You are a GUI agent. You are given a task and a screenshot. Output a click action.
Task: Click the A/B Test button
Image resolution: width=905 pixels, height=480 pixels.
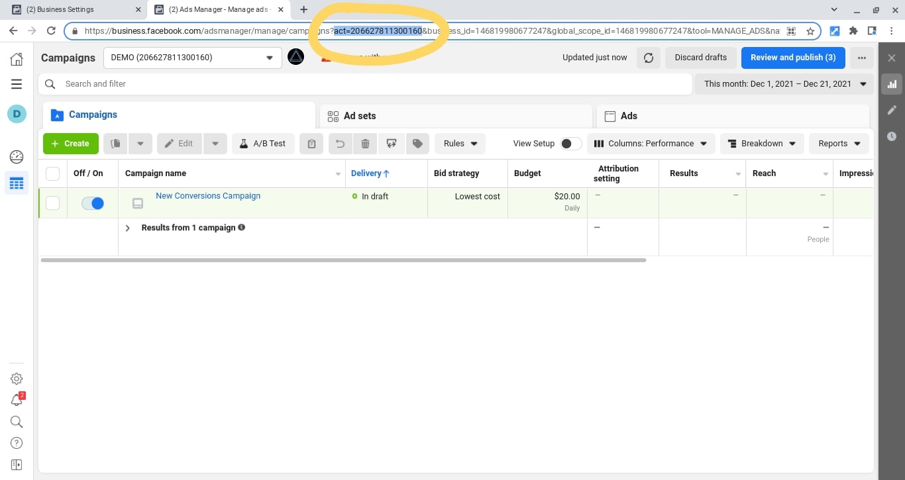tap(262, 144)
